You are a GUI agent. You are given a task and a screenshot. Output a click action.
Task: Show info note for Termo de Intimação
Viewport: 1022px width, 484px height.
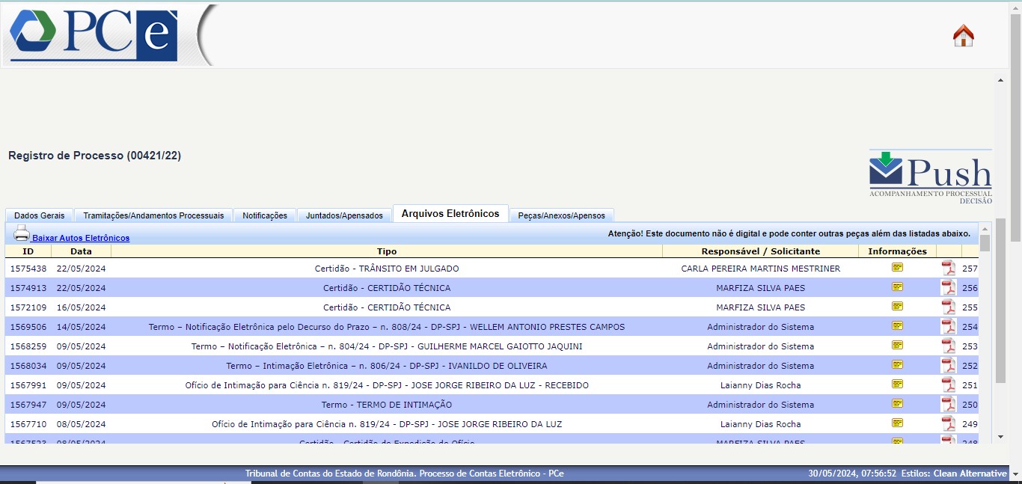click(x=897, y=404)
